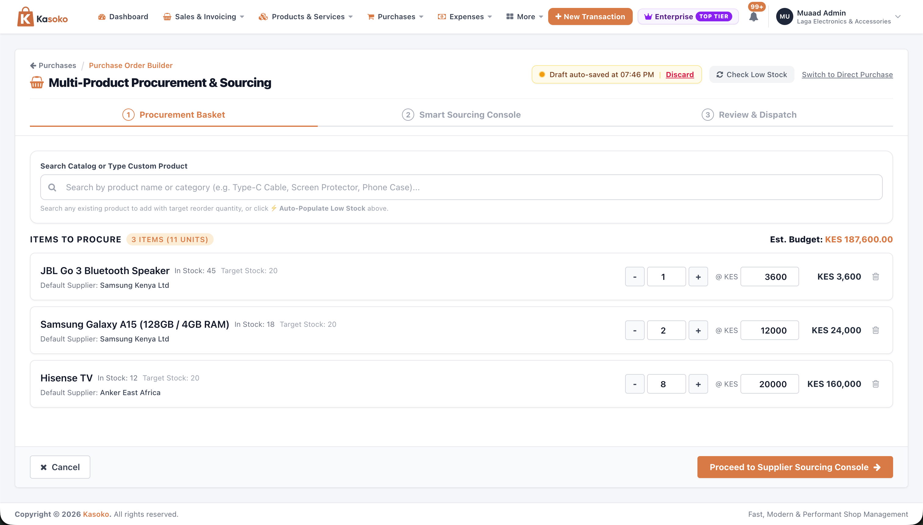923x525 pixels.
Task: Decrease the Samsung Galaxy A15 quantity
Action: click(x=635, y=330)
